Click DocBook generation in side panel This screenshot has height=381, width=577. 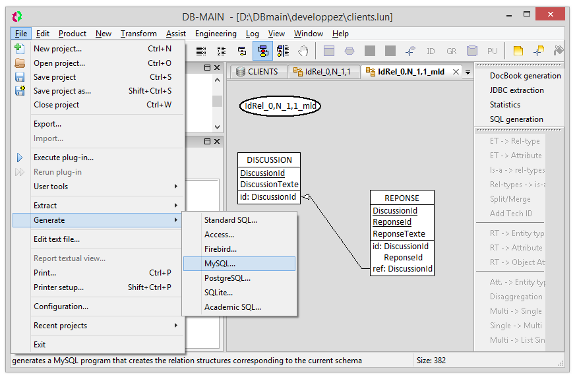click(x=525, y=76)
